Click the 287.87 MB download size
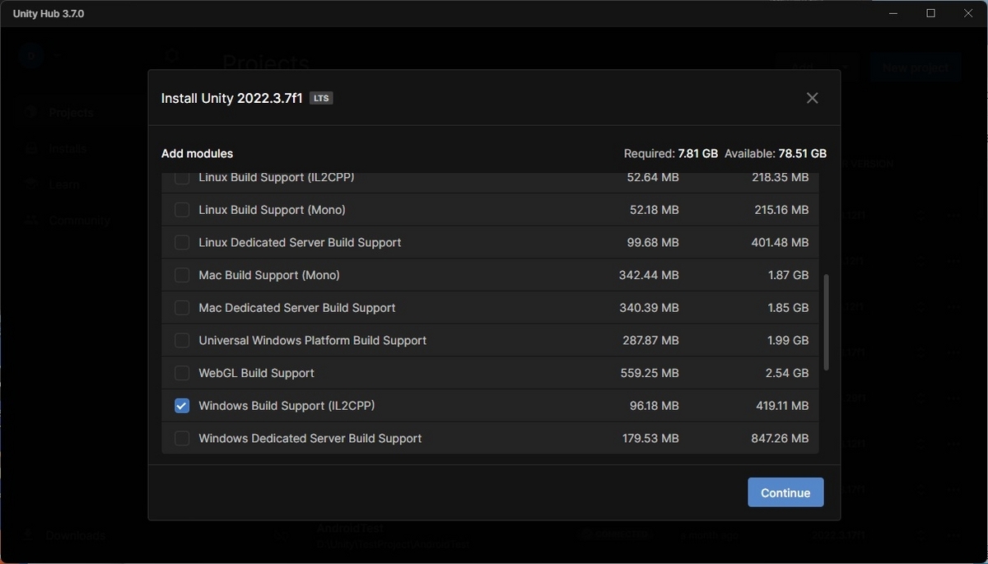The height and width of the screenshot is (564, 988). point(650,340)
